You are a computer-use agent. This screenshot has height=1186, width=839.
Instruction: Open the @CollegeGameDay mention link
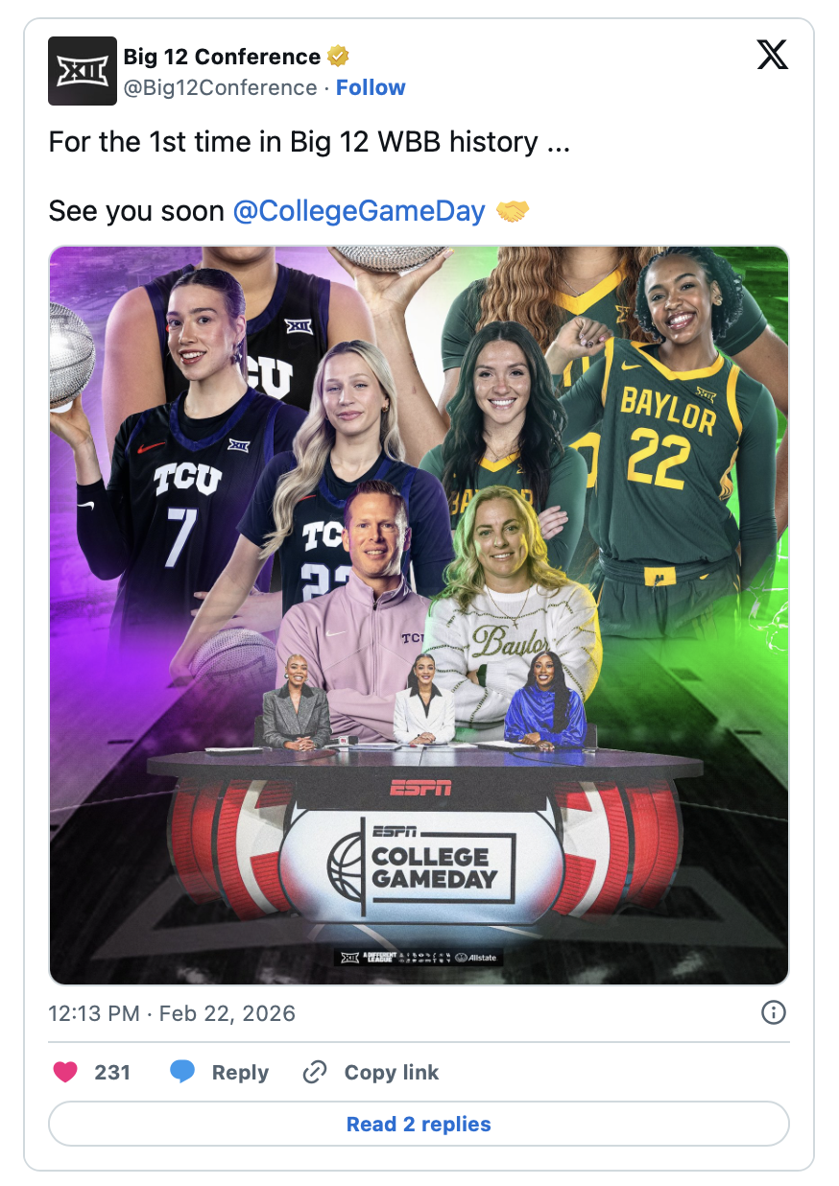coord(359,211)
